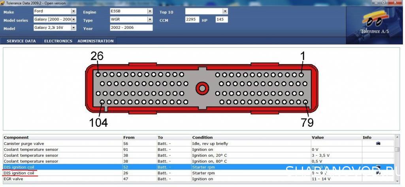Click pin 1 on the connector diagram
The height and width of the screenshot is (187, 405).
[x=301, y=74]
